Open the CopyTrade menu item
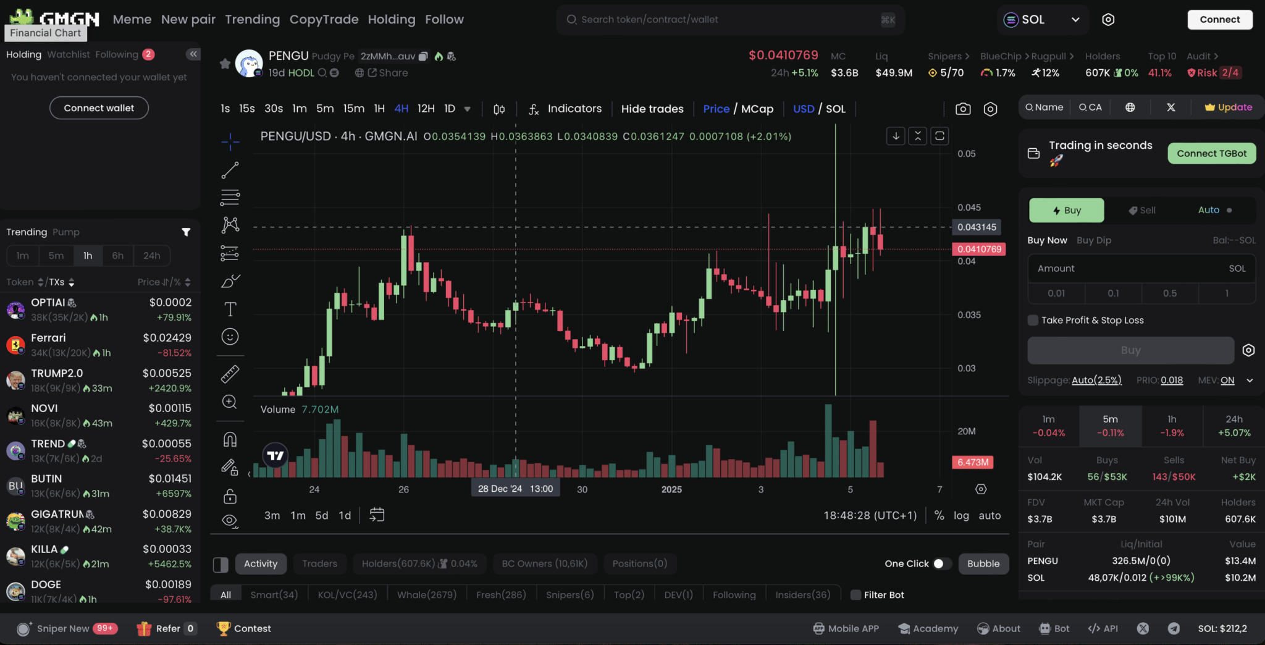This screenshot has height=645, width=1265. click(x=324, y=19)
